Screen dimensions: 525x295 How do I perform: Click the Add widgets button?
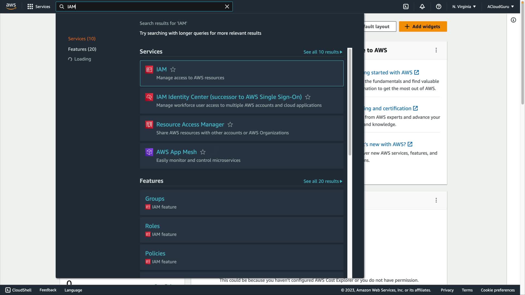423,26
